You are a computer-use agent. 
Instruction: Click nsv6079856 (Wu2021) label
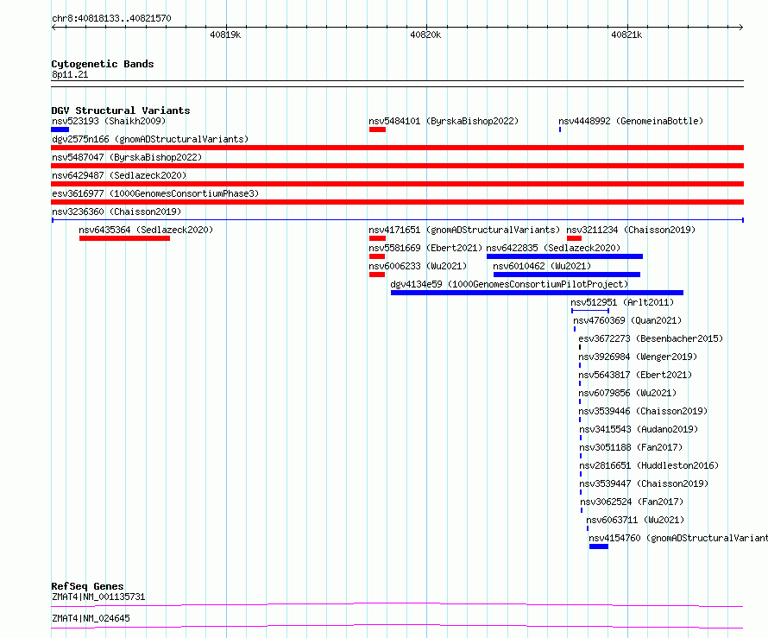coord(627,393)
